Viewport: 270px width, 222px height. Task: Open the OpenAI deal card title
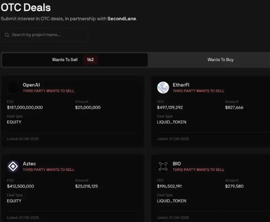[x=31, y=85]
